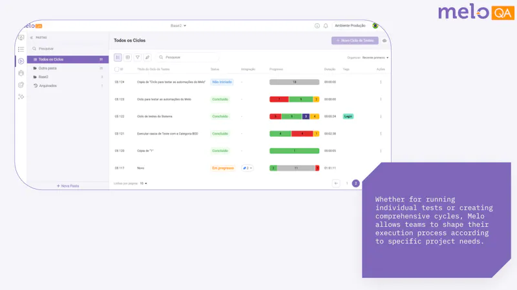Open the dashboard monitor icon in sidebar
This screenshot has width=517, height=290.
tap(21, 37)
